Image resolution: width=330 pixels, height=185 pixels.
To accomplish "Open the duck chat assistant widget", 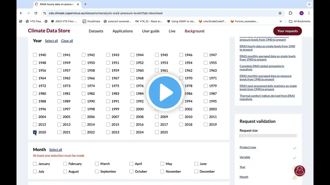I will tap(300, 171).
